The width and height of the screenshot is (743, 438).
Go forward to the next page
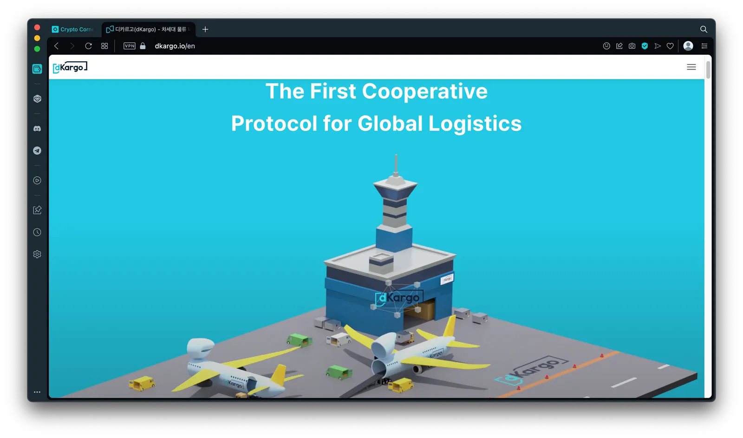[x=72, y=46]
